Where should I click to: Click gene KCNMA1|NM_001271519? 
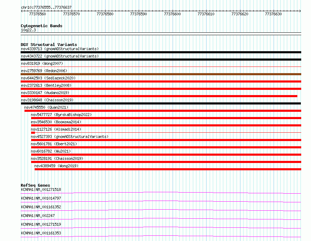point(41,224)
